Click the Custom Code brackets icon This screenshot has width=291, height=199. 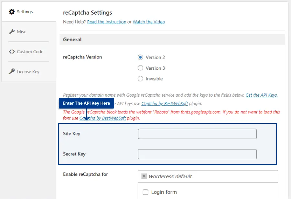(x=12, y=52)
